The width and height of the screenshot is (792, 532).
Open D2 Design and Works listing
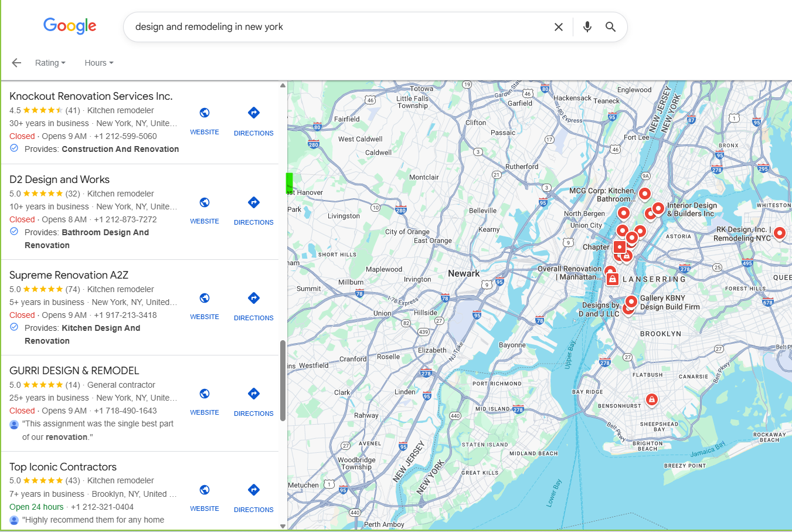pos(59,179)
